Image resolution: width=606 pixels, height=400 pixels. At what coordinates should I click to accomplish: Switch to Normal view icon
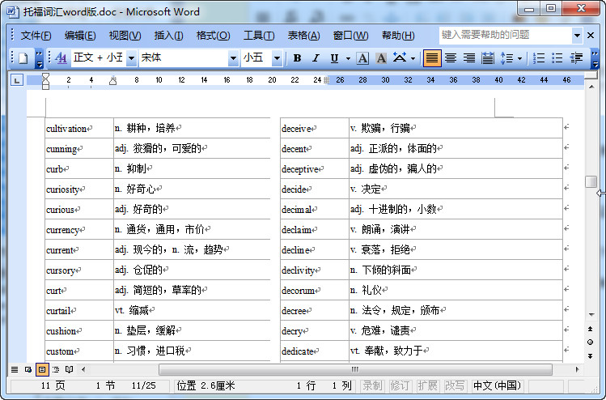(15, 369)
